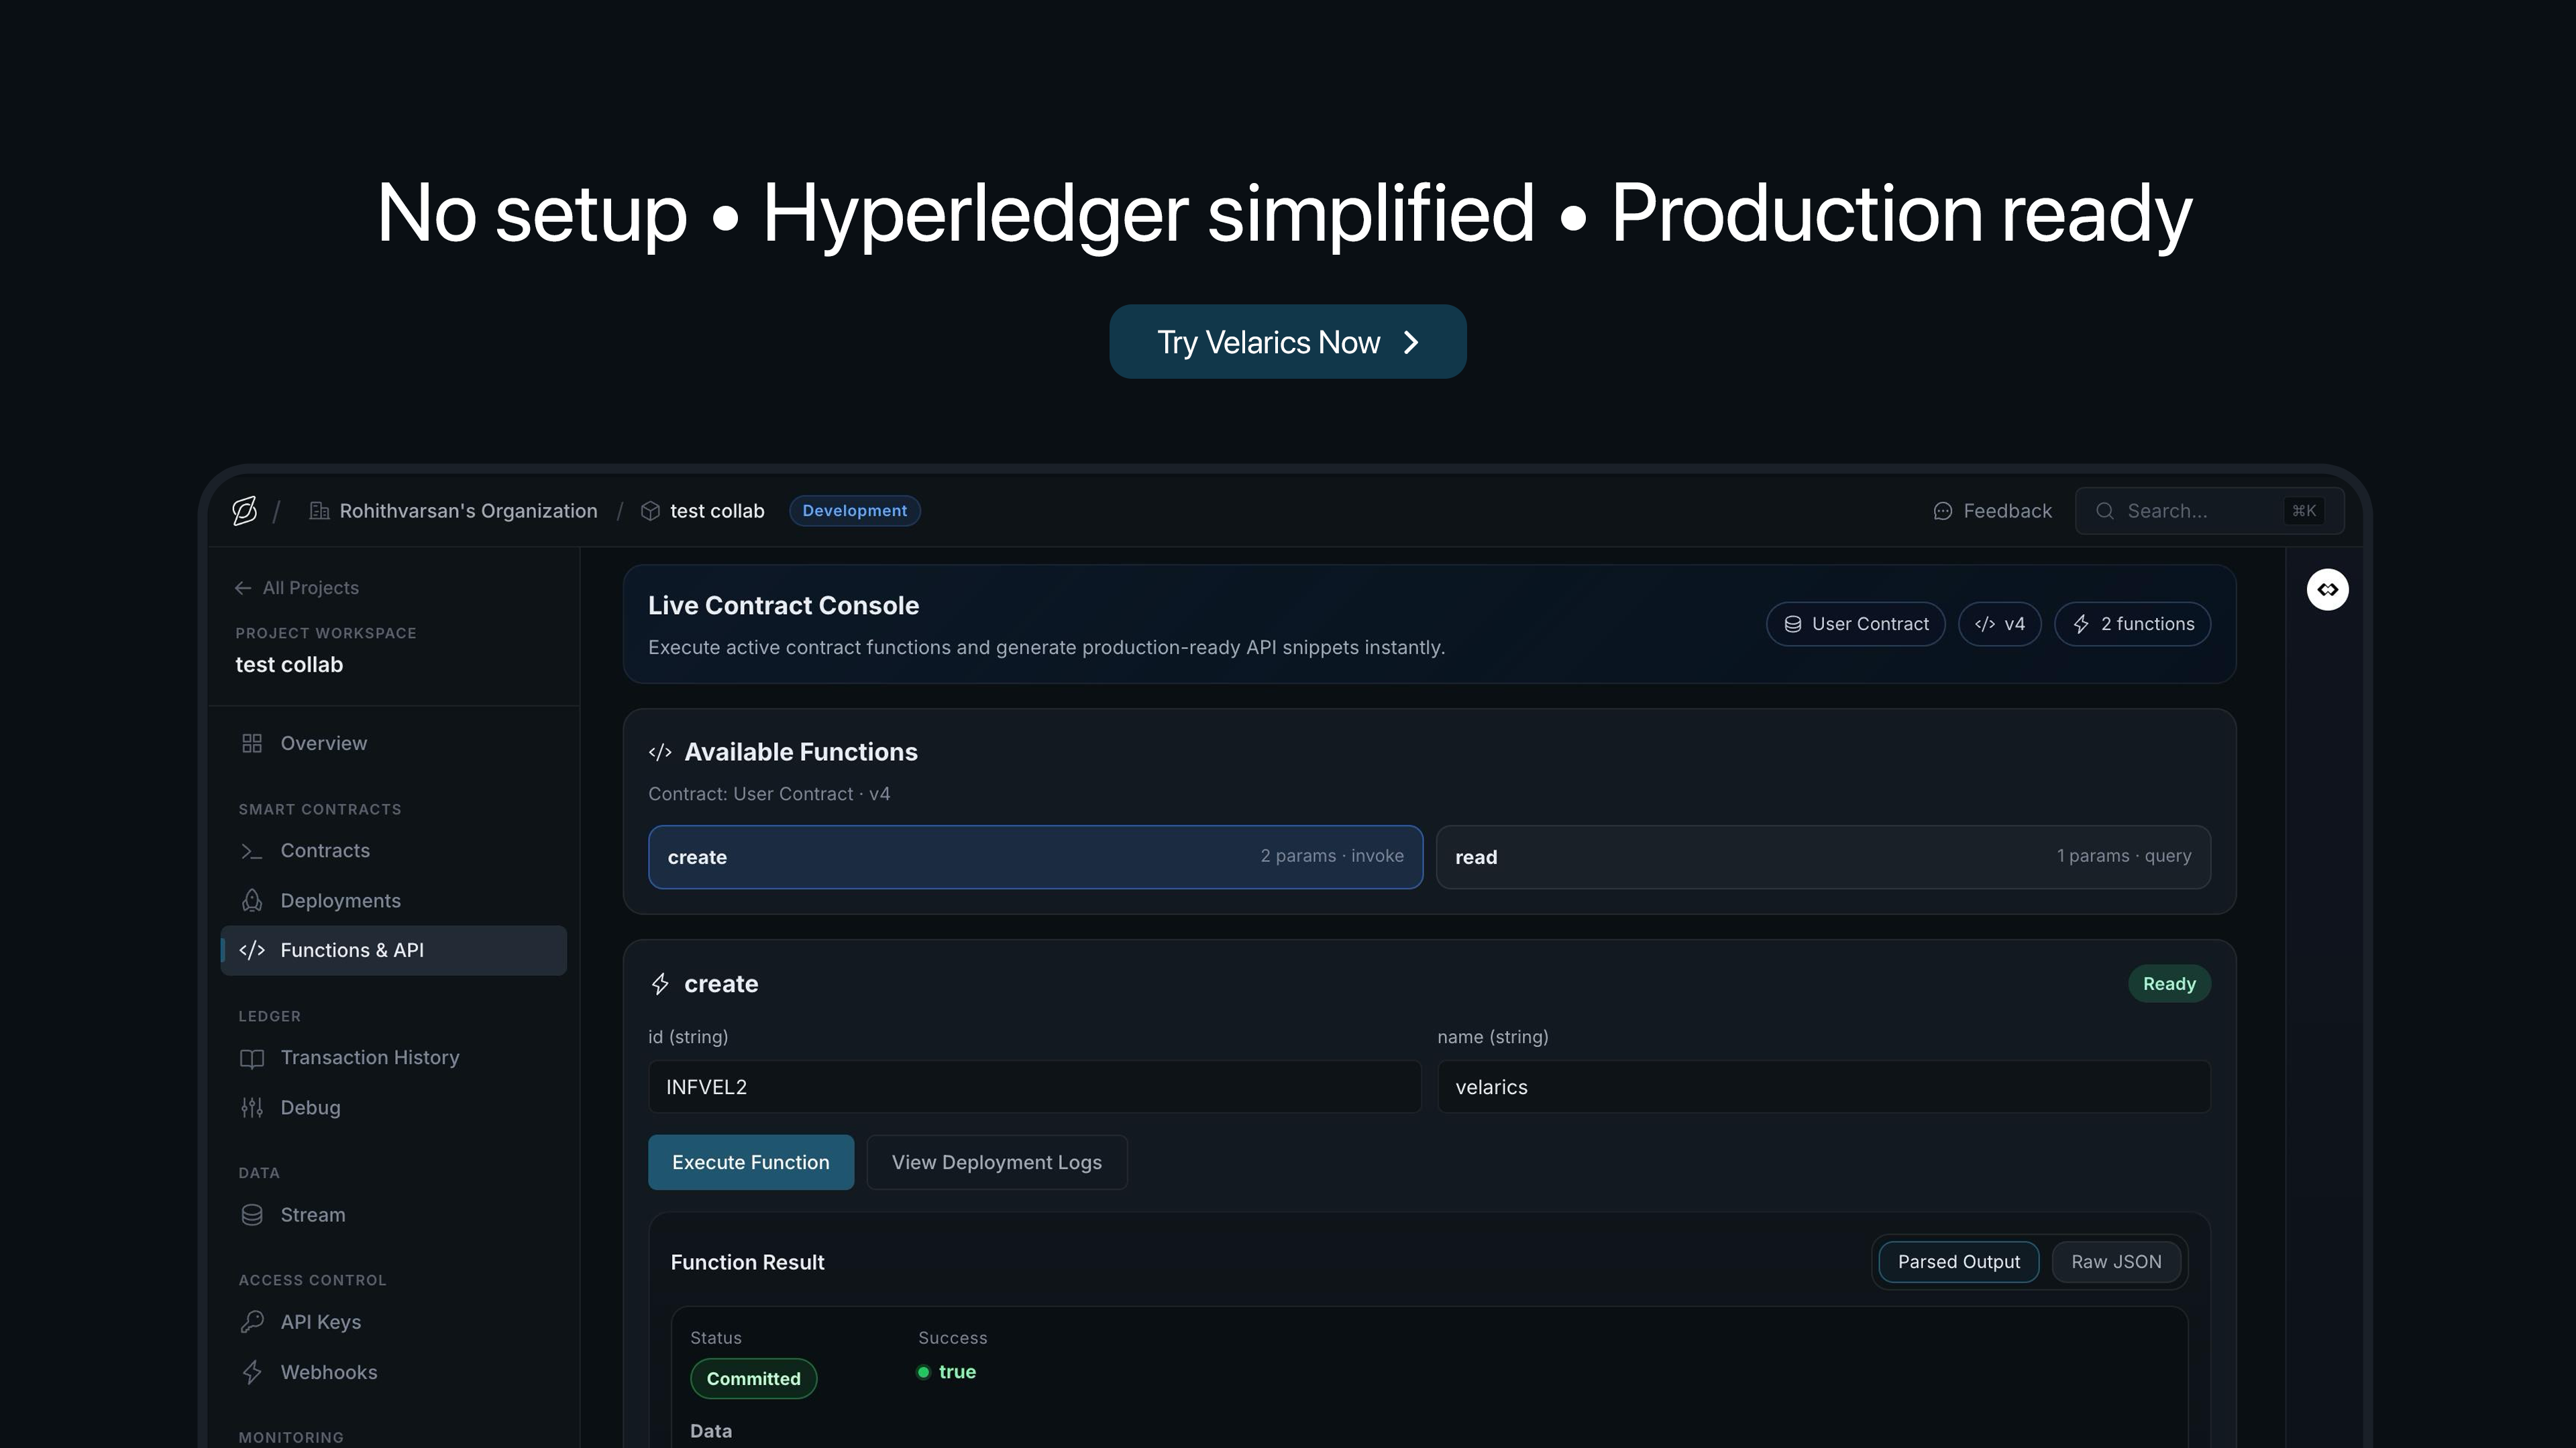Click the Velarics logo icon in breadcrumb

(x=245, y=511)
